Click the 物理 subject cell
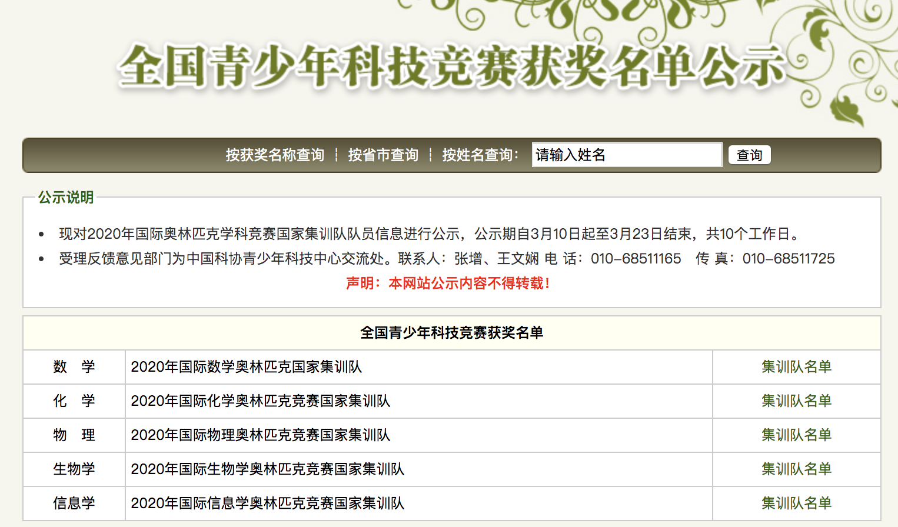This screenshot has height=527, width=898. [x=74, y=435]
